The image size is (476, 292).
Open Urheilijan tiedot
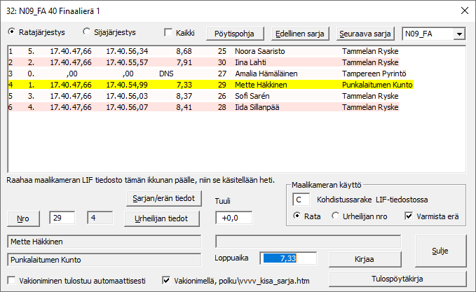click(165, 218)
